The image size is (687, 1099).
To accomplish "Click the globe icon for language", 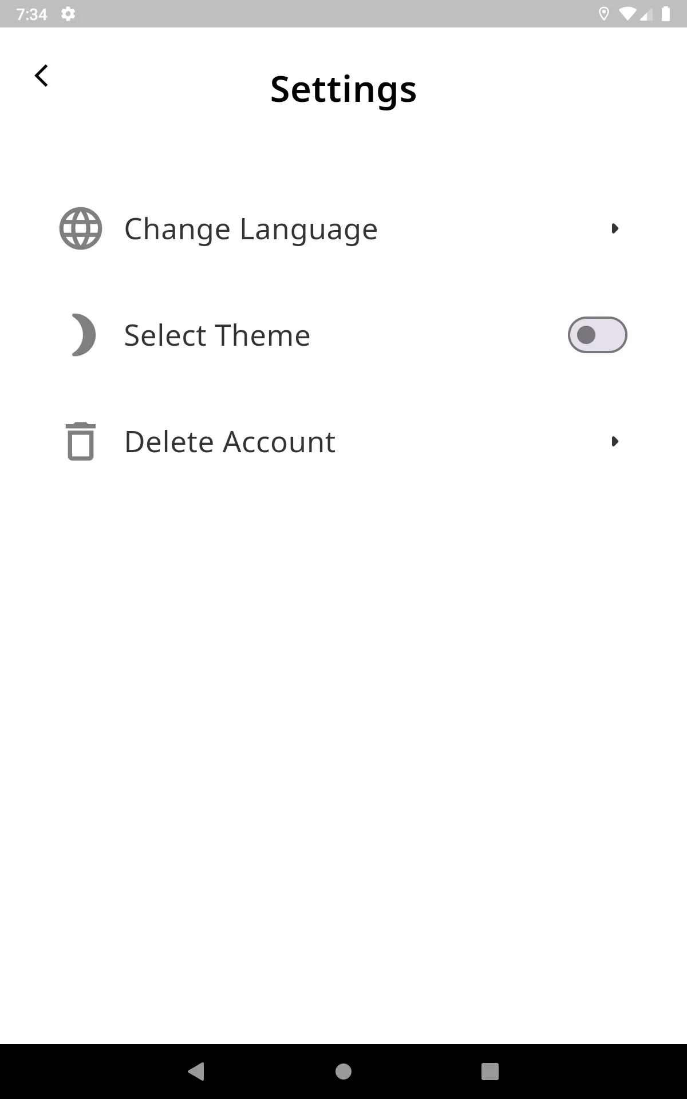I will click(x=81, y=228).
